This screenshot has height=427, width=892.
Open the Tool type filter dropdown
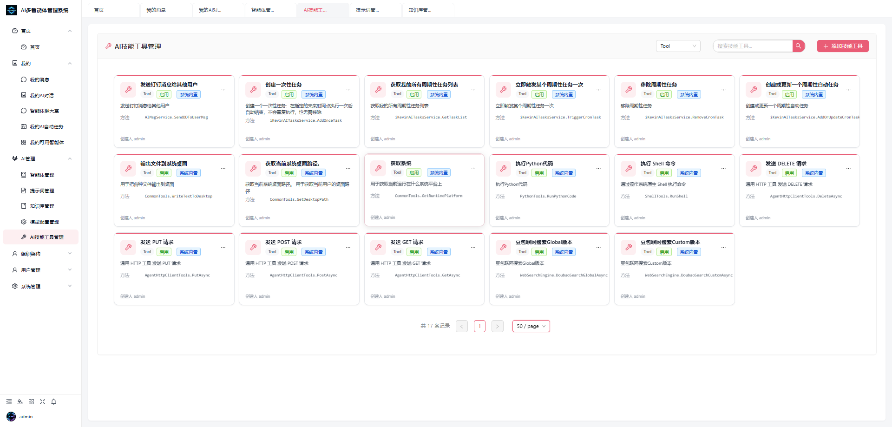pyautogui.click(x=678, y=46)
